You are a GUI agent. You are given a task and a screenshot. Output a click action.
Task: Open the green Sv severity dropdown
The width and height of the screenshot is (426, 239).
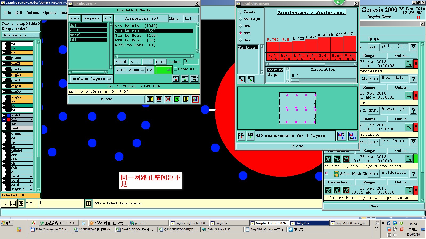tap(164, 70)
